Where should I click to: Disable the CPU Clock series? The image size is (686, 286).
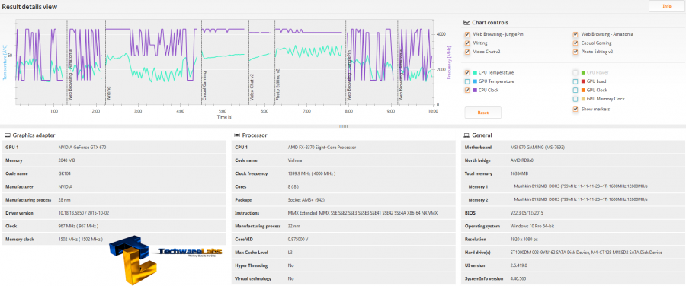point(467,91)
